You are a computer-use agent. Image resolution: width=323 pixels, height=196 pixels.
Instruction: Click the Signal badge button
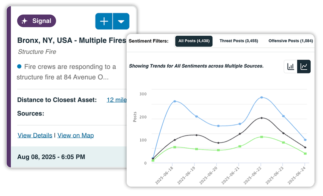tap(36, 21)
